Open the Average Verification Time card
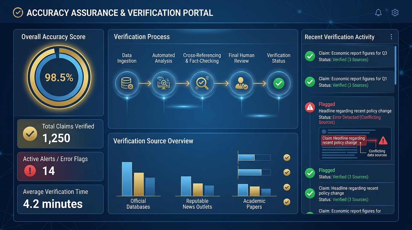This screenshot has width=412, height=230. tap(60, 199)
